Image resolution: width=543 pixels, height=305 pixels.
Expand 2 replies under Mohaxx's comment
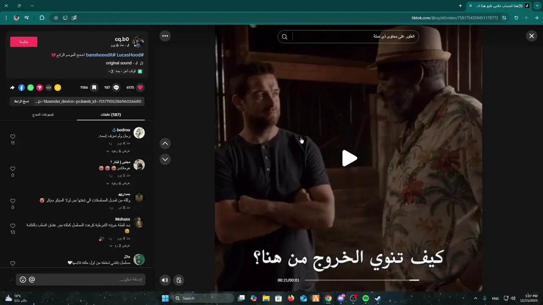point(120,246)
